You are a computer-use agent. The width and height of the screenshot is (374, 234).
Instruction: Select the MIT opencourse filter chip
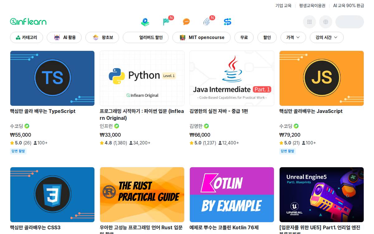(x=201, y=37)
